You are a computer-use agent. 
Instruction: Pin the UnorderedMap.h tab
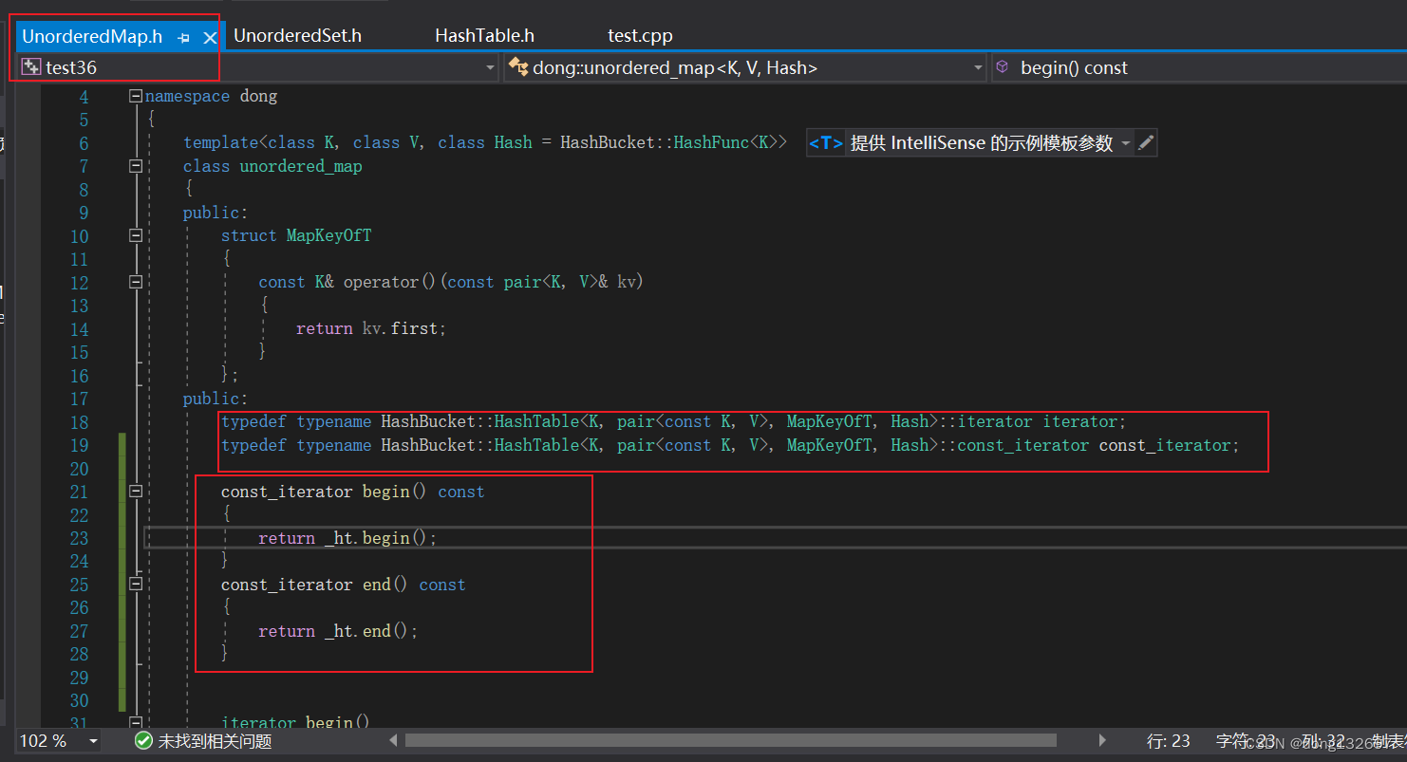[x=184, y=37]
